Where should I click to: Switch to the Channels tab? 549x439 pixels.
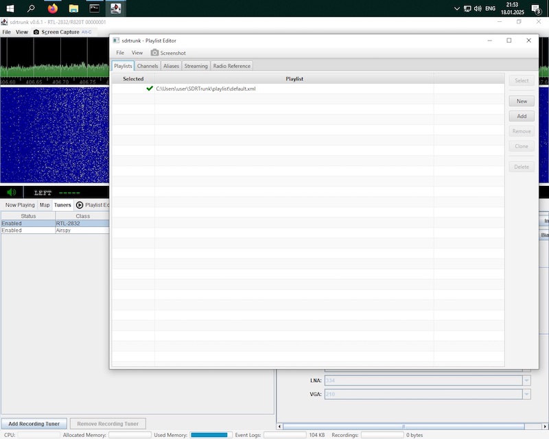(148, 66)
